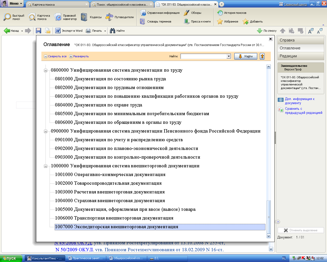This screenshot has height=262, width=327.
Task: Show История поисков
Action: [x=232, y=13]
